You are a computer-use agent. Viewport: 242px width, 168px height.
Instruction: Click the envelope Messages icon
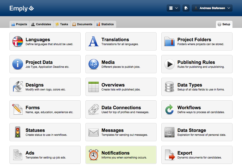click(x=93, y=132)
